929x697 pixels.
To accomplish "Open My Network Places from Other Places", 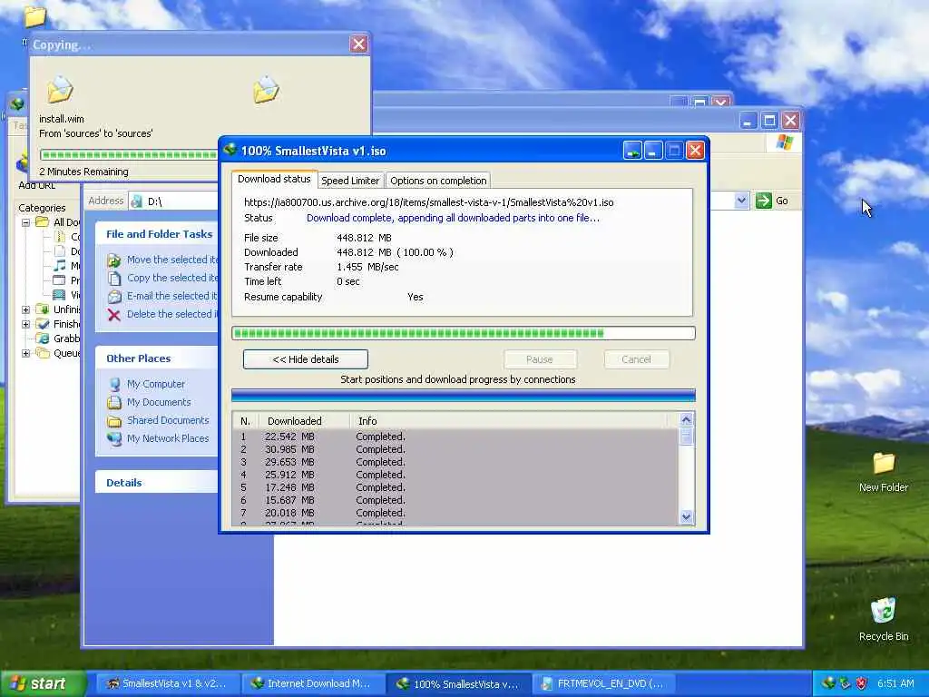I will click(x=168, y=438).
